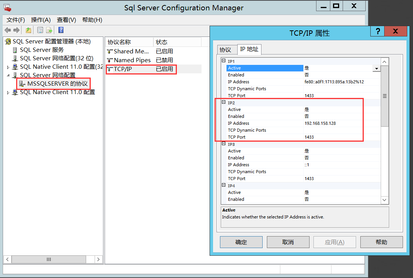Viewport: 413px width, 278px height.
Task: Open the 帮助(H) menu
Action: (92, 20)
